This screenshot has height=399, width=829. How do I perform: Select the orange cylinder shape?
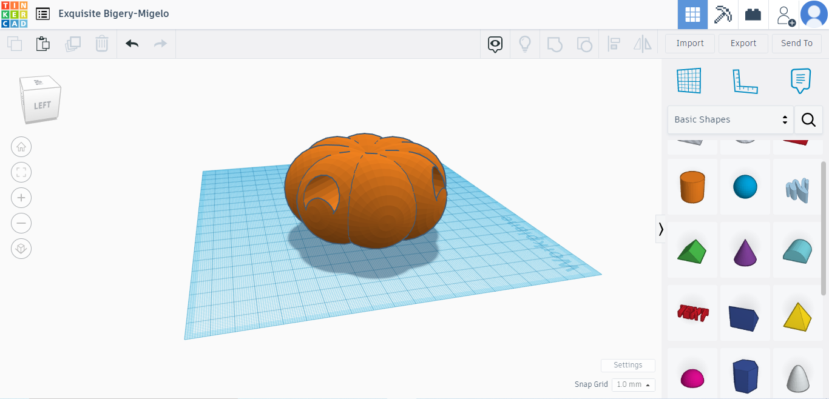[x=692, y=186]
